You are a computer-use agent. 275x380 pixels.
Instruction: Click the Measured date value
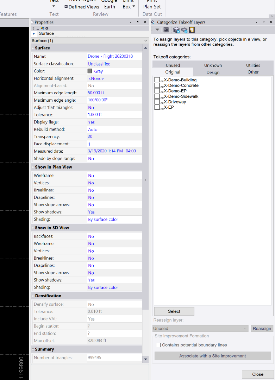point(114,151)
